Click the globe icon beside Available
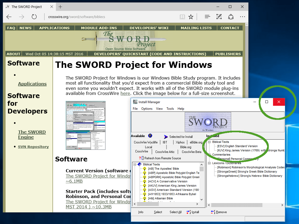This screenshot has width=299, height=224. point(150,135)
